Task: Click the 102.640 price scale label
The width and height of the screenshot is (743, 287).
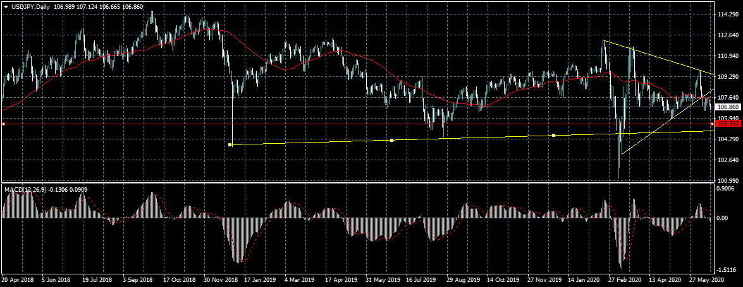Action: [729, 160]
